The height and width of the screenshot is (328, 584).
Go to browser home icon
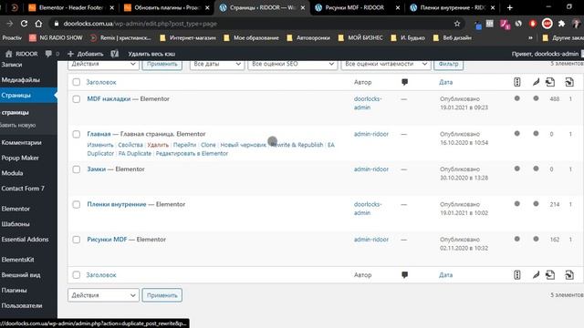point(38,24)
